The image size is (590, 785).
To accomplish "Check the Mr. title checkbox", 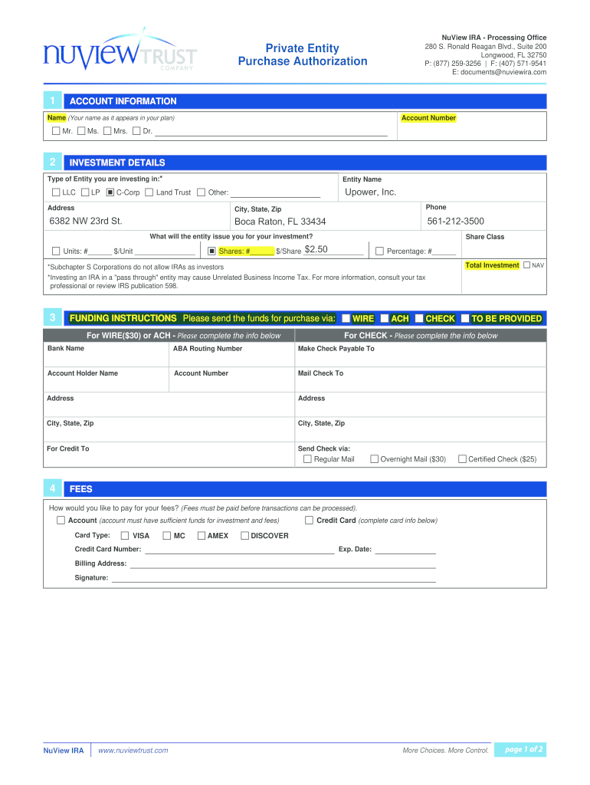I will coord(56,131).
